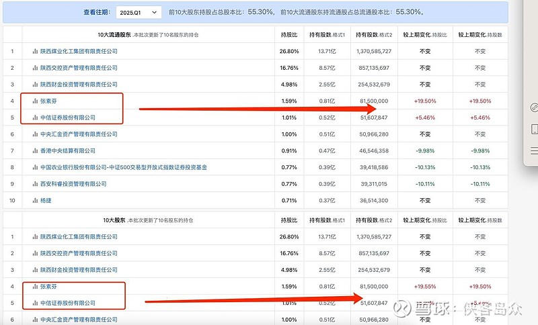Click chart icon beside 中央汇金资产管理 in 10大流通股东 table

point(35,134)
